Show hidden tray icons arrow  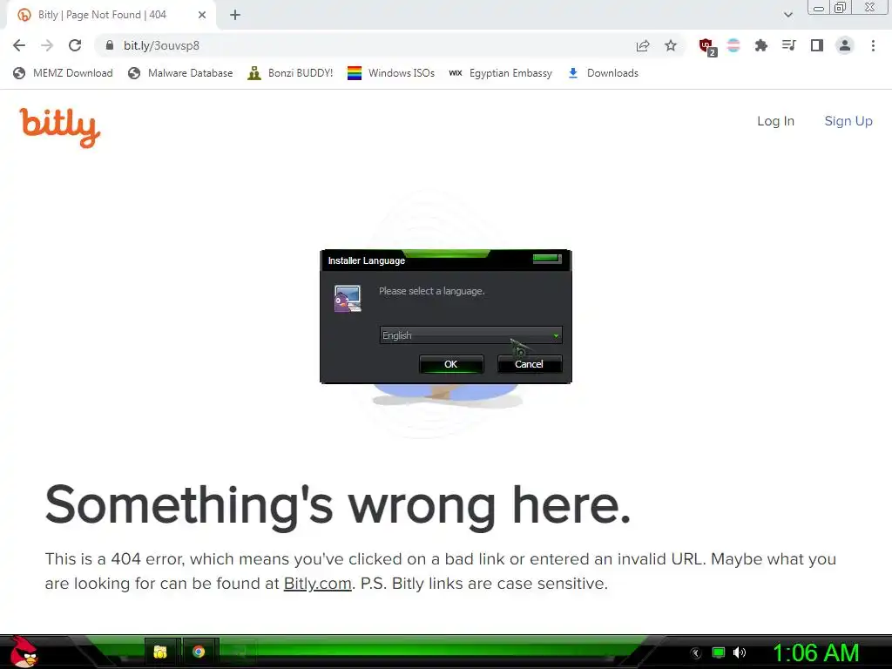click(695, 653)
